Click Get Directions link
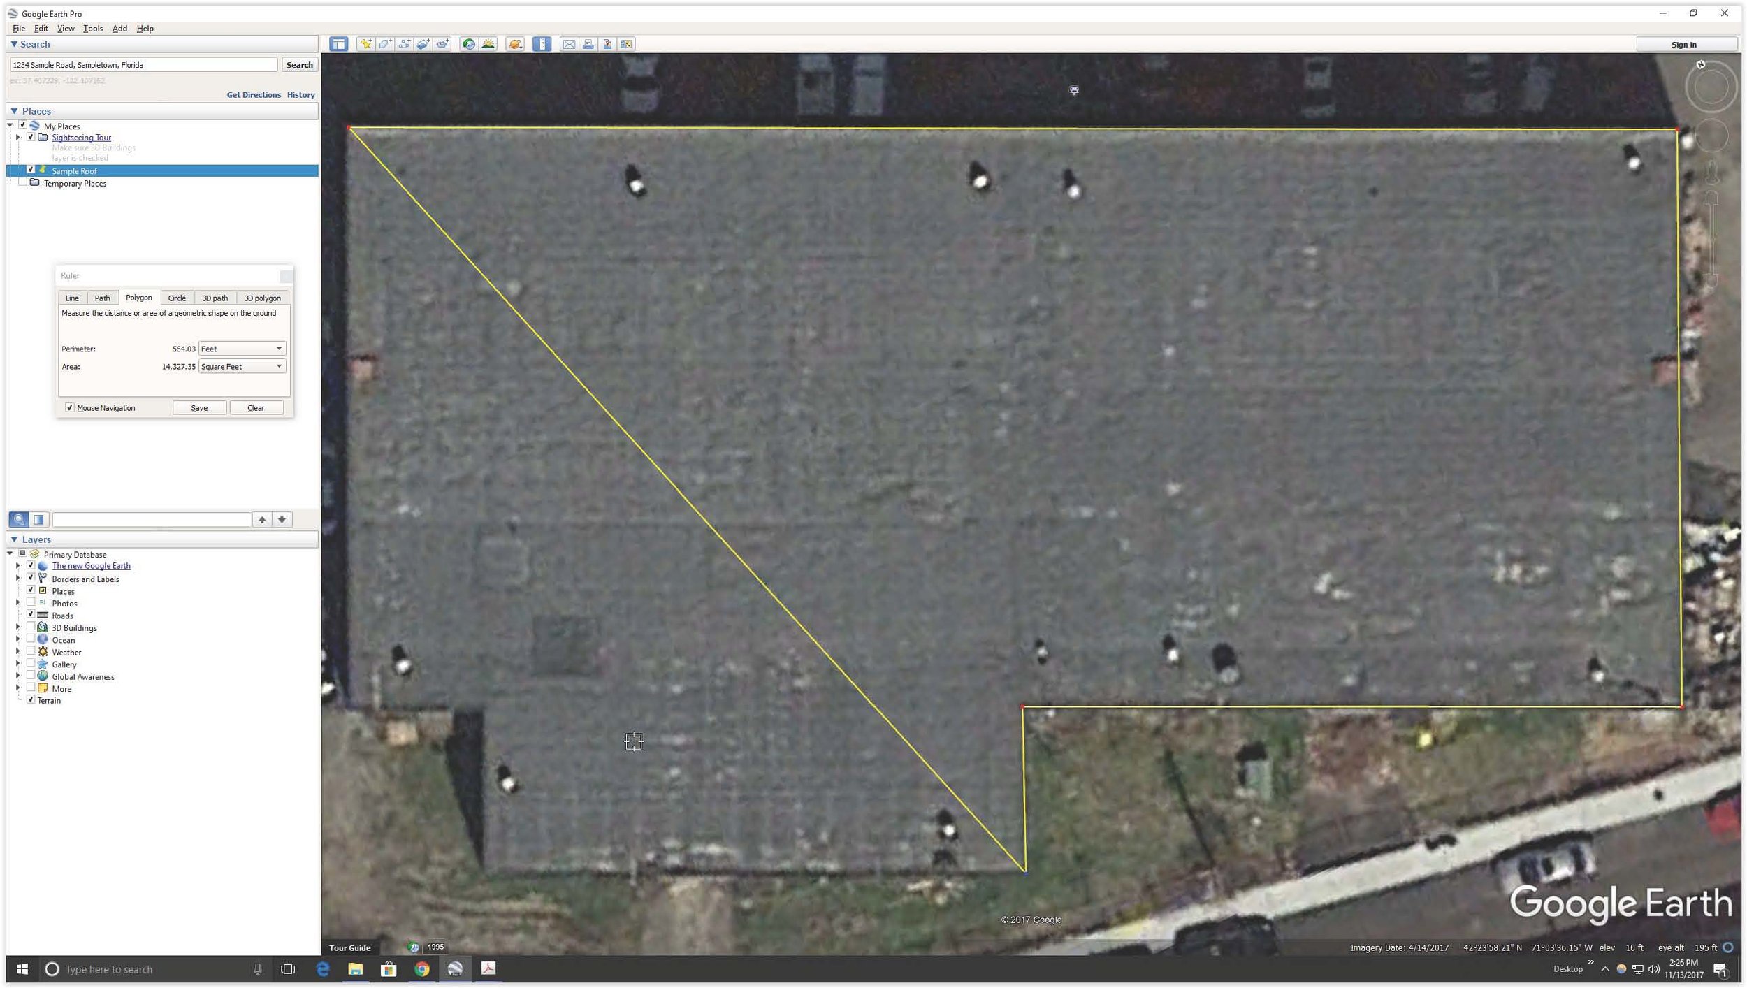 pyautogui.click(x=254, y=94)
